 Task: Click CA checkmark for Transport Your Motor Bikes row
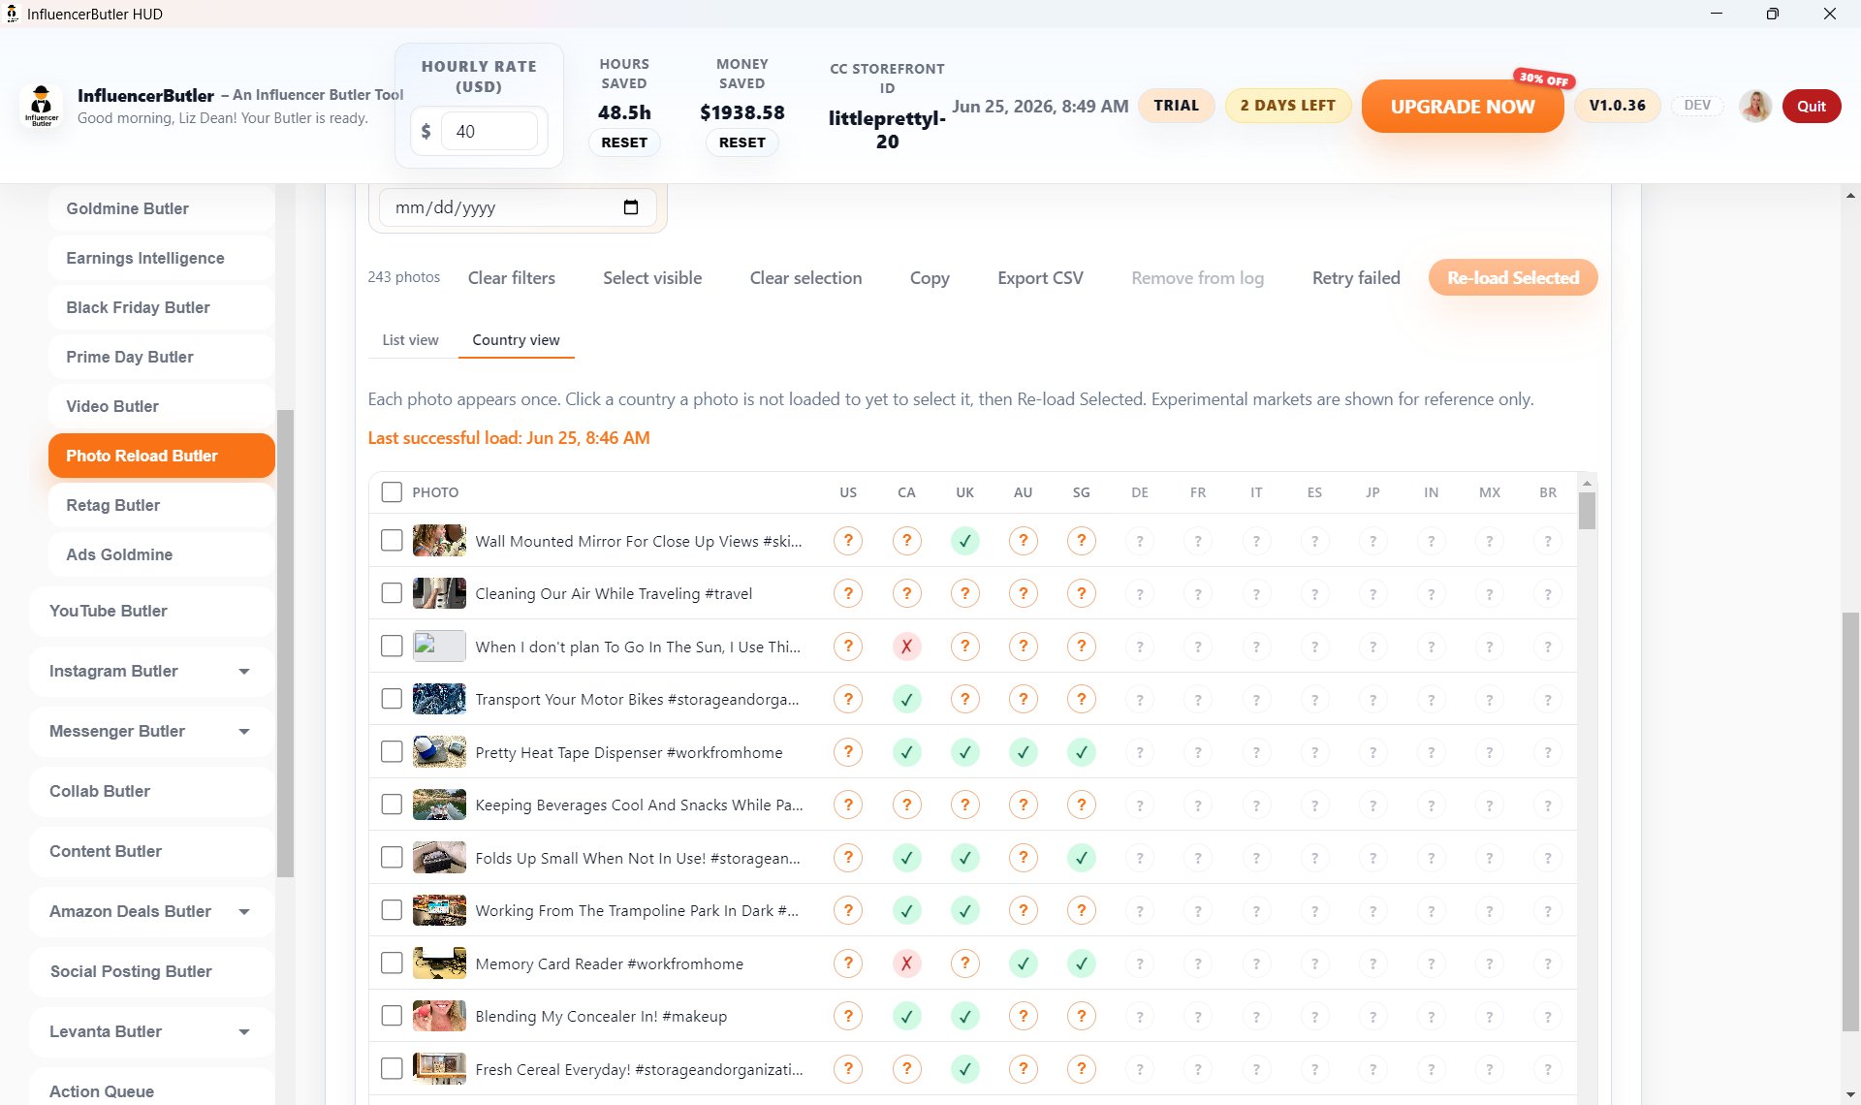click(x=906, y=699)
